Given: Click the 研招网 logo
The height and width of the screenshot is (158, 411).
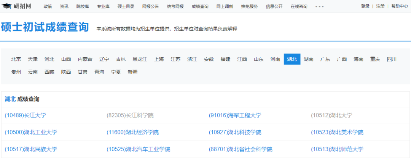Looking at the screenshot, I should [16, 6].
